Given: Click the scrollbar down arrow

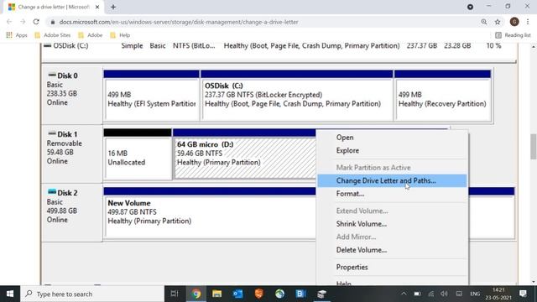Looking at the screenshot, I should pyautogui.click(x=534, y=282).
